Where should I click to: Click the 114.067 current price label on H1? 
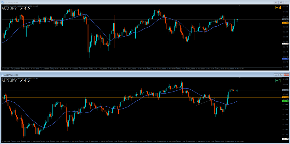(x=285, y=90)
